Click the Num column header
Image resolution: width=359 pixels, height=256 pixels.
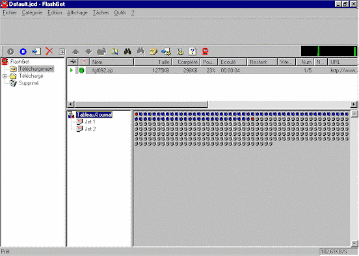pos(305,62)
